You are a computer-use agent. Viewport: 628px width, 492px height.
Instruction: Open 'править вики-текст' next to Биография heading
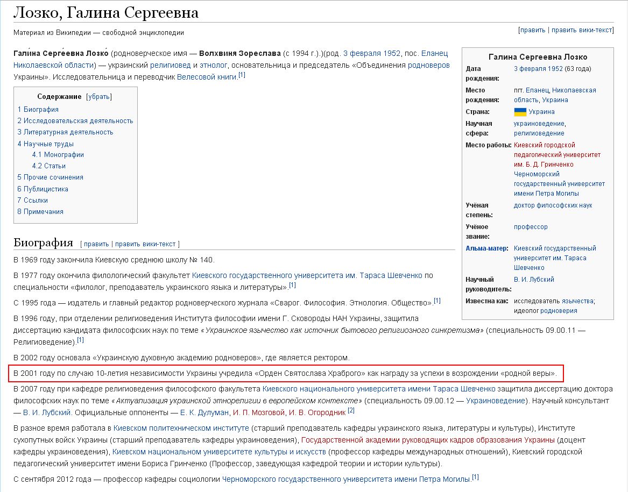pyautogui.click(x=145, y=244)
